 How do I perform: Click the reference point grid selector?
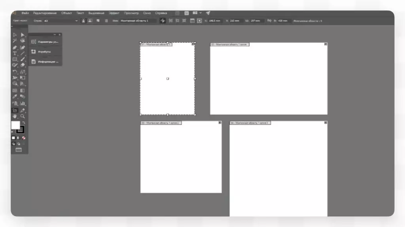199,21
